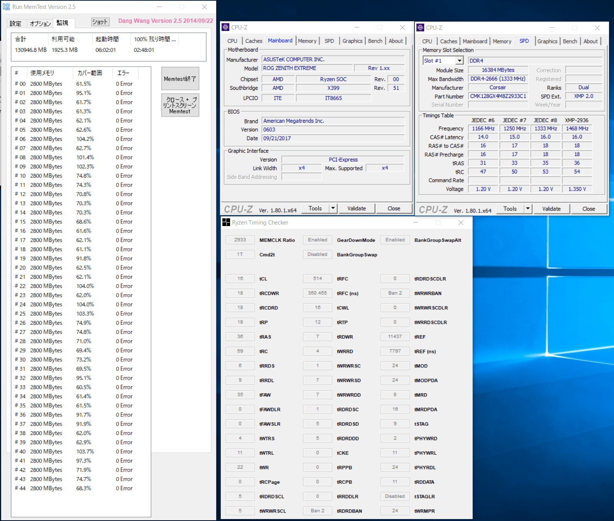Click Ryzen Timing Checker title icon
This screenshot has height=521, width=614.
click(x=226, y=222)
